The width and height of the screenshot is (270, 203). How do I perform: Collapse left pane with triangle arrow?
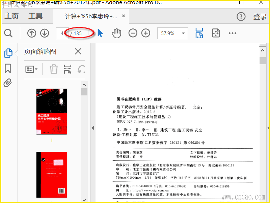[x=93, y=128]
